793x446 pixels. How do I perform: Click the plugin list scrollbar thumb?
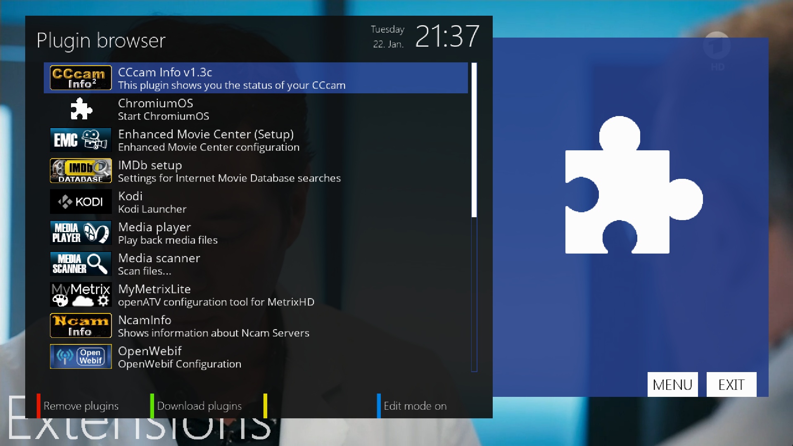(474, 140)
